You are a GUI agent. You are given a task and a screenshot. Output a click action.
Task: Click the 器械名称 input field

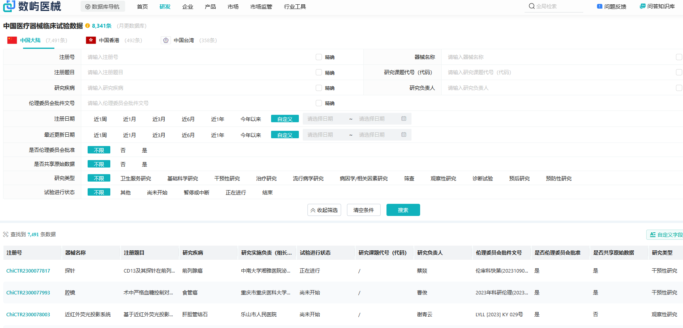555,57
